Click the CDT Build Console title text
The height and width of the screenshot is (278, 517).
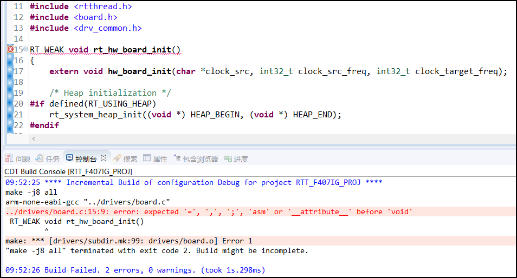(68, 172)
